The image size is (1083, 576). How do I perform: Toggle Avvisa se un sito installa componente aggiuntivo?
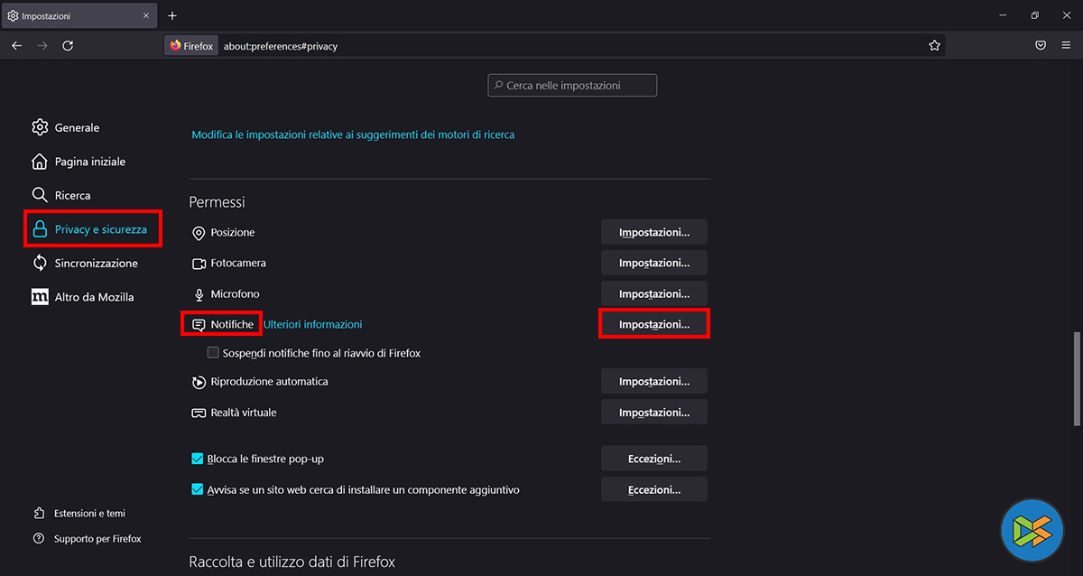pos(198,490)
